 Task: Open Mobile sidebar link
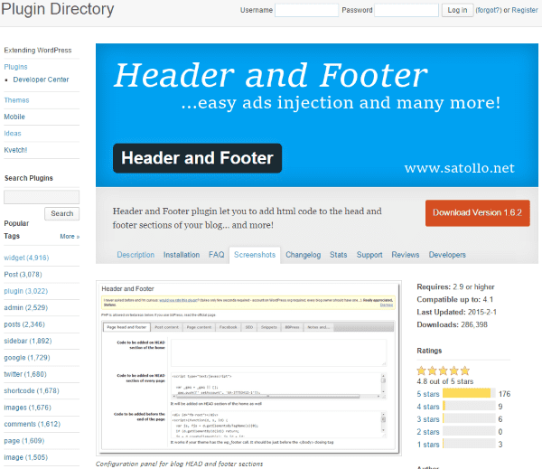(14, 117)
